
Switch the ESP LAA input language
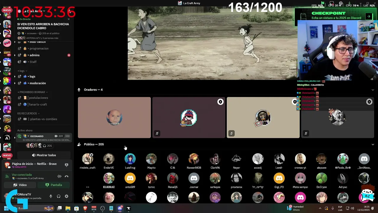click(x=340, y=208)
